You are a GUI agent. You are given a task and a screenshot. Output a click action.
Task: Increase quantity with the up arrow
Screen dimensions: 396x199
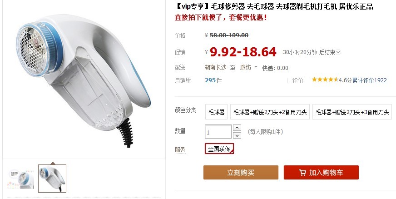237,128
